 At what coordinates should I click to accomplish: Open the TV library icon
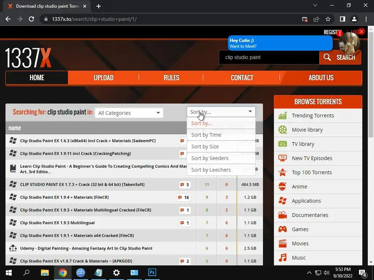[x=283, y=144]
